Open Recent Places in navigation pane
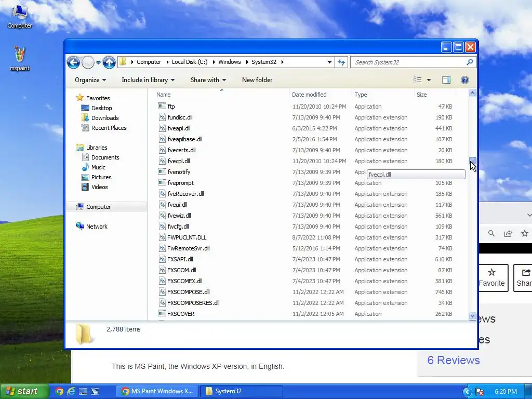 (109, 128)
